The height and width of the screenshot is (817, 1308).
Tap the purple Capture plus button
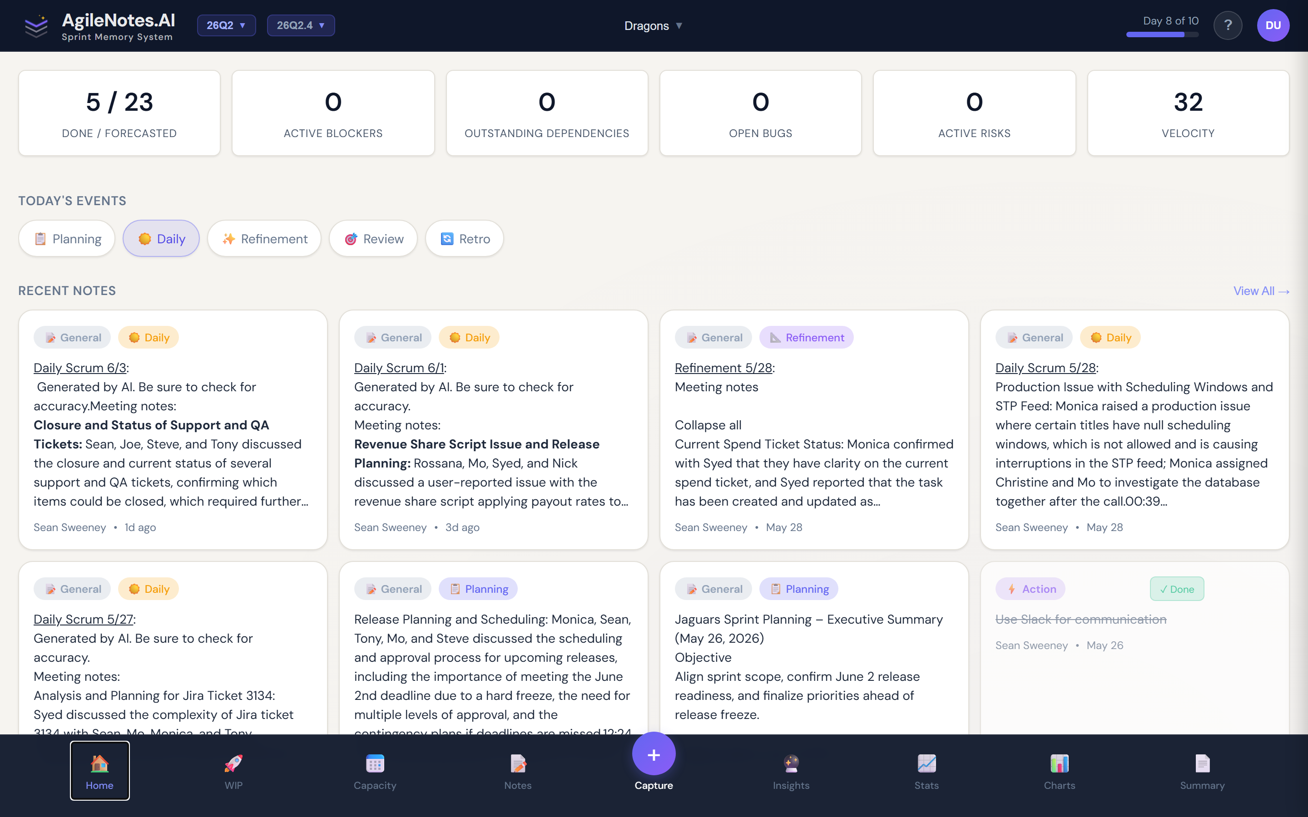[654, 754]
